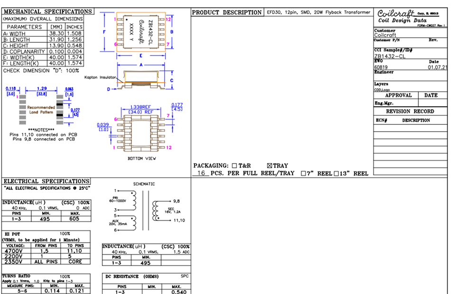
Task: Select the "60819" EWO number
Action: [x=381, y=67]
